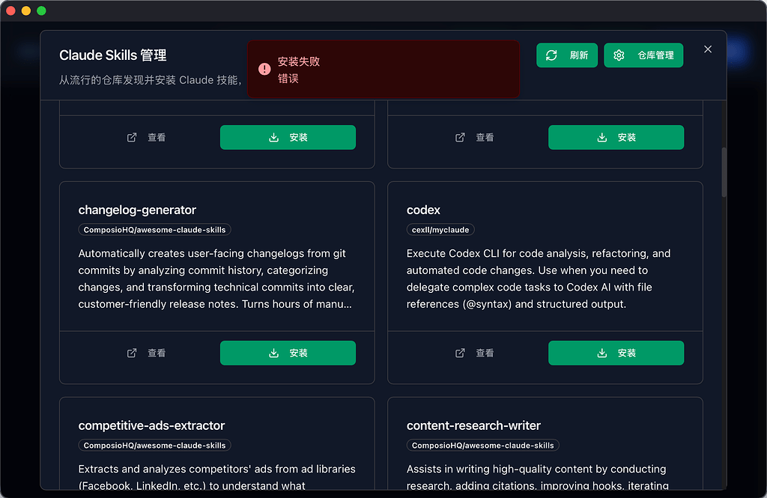Close the Claude Skills dialog

708,49
